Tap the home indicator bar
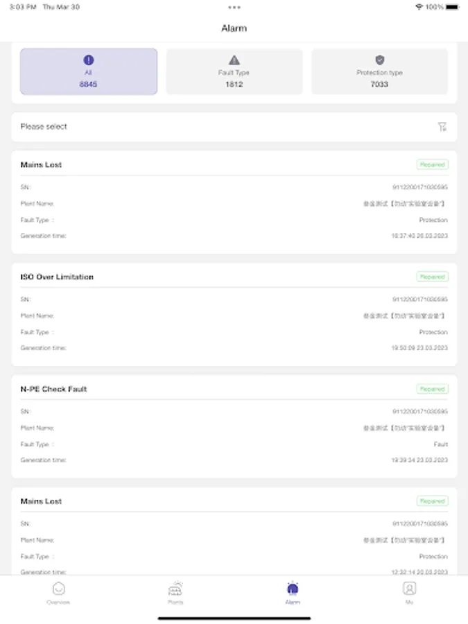 coord(234,618)
